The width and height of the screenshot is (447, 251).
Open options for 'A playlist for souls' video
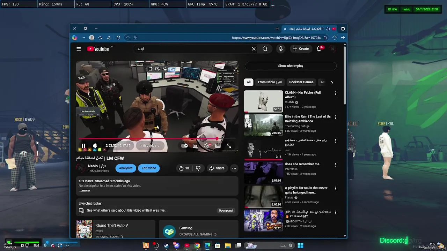pos(336,188)
